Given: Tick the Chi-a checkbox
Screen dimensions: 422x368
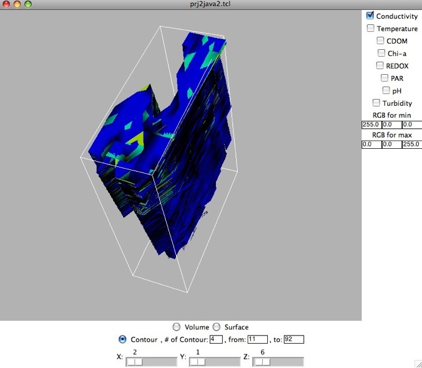Looking at the screenshot, I should pos(381,53).
